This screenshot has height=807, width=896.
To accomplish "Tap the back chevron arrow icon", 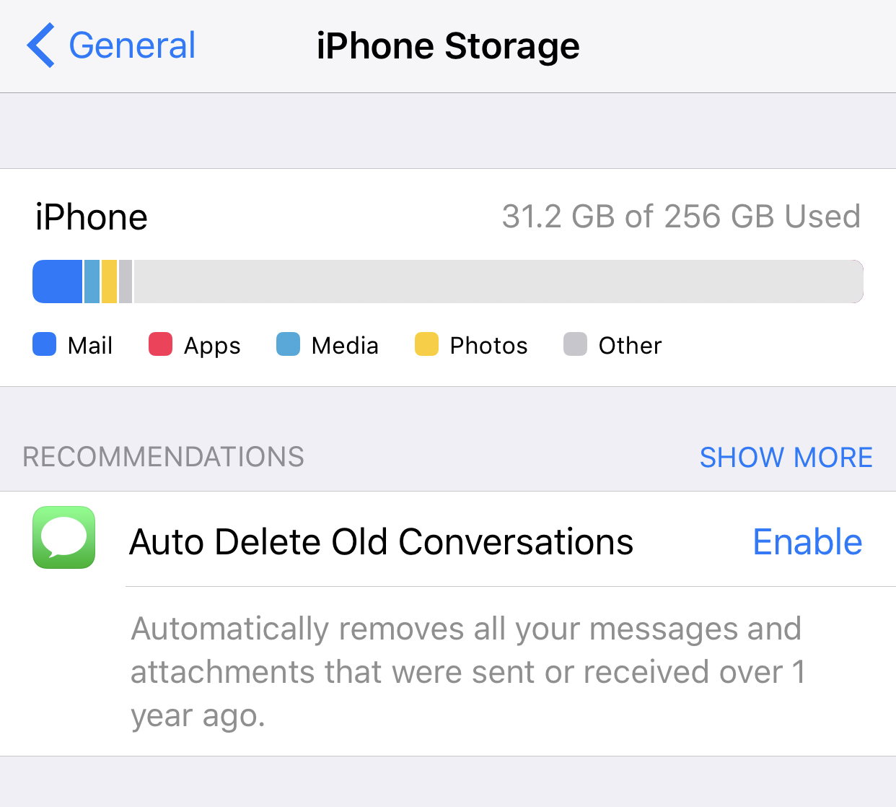I will (x=40, y=45).
